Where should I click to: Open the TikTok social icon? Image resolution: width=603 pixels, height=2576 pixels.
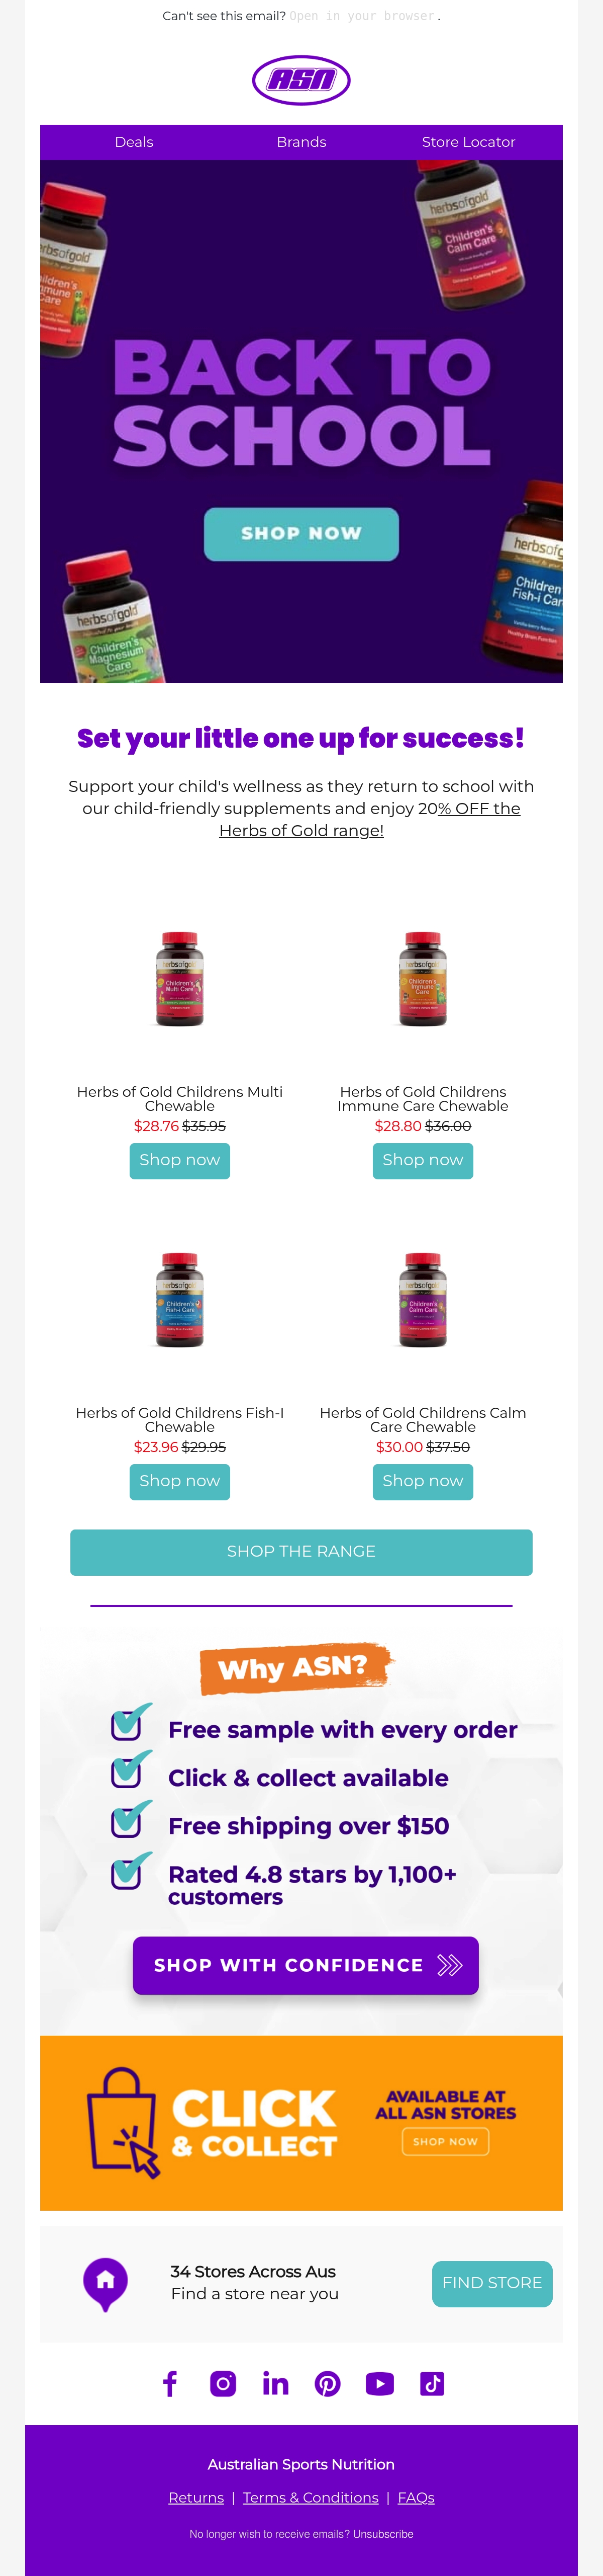tap(432, 2383)
